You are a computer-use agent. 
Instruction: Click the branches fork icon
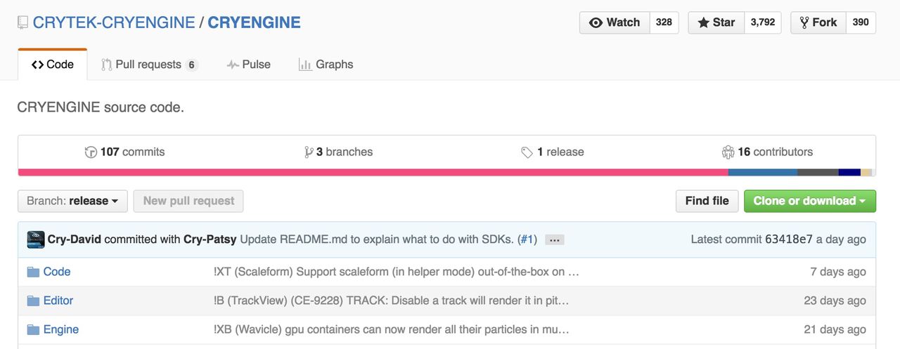(x=308, y=152)
